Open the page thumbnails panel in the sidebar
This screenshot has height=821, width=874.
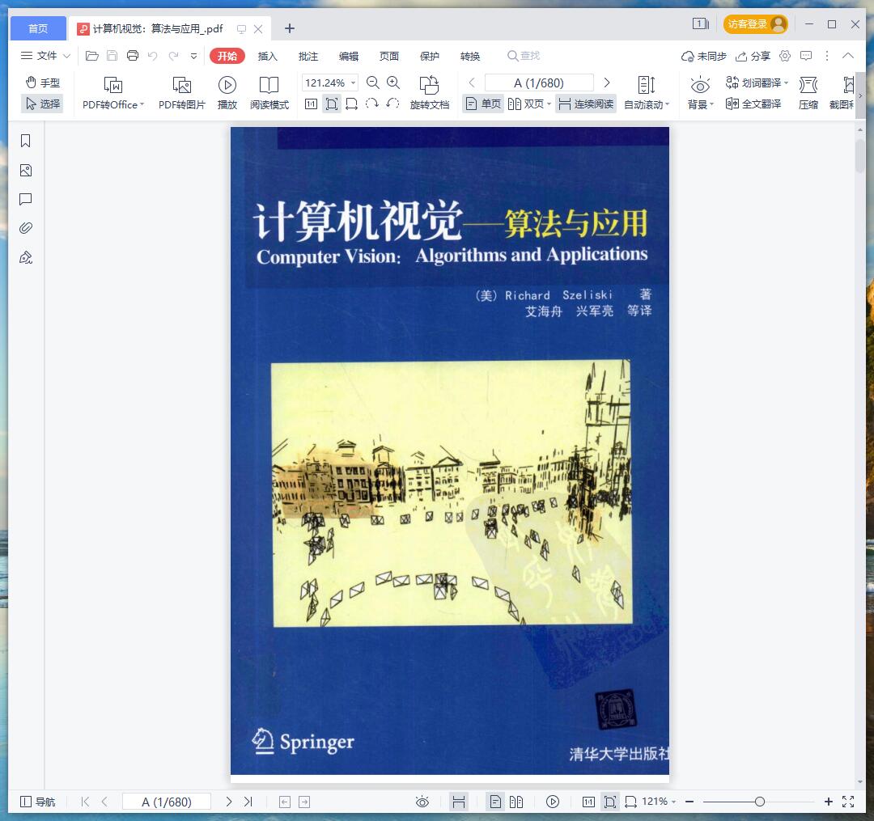26,171
